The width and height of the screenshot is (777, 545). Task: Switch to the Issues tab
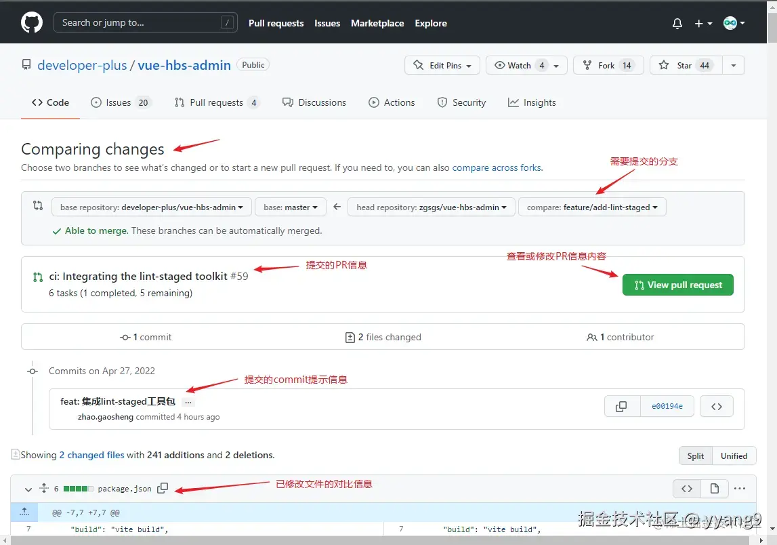point(121,102)
